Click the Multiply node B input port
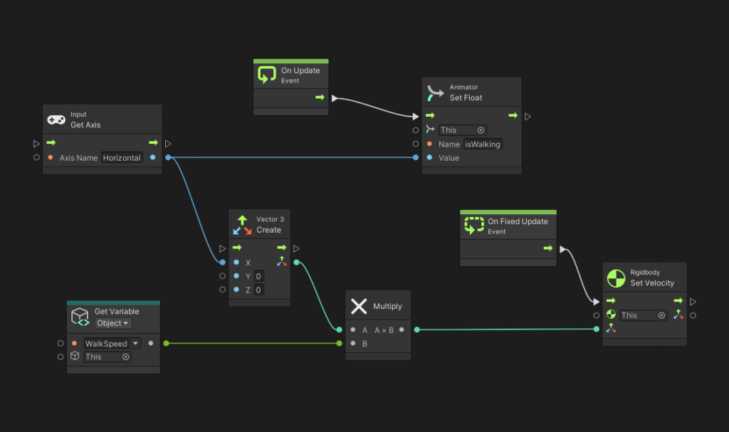Viewport: 729px width, 432px height. tap(353, 344)
